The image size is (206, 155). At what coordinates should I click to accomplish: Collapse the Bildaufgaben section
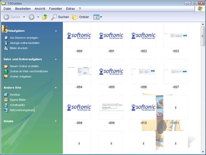point(56,31)
